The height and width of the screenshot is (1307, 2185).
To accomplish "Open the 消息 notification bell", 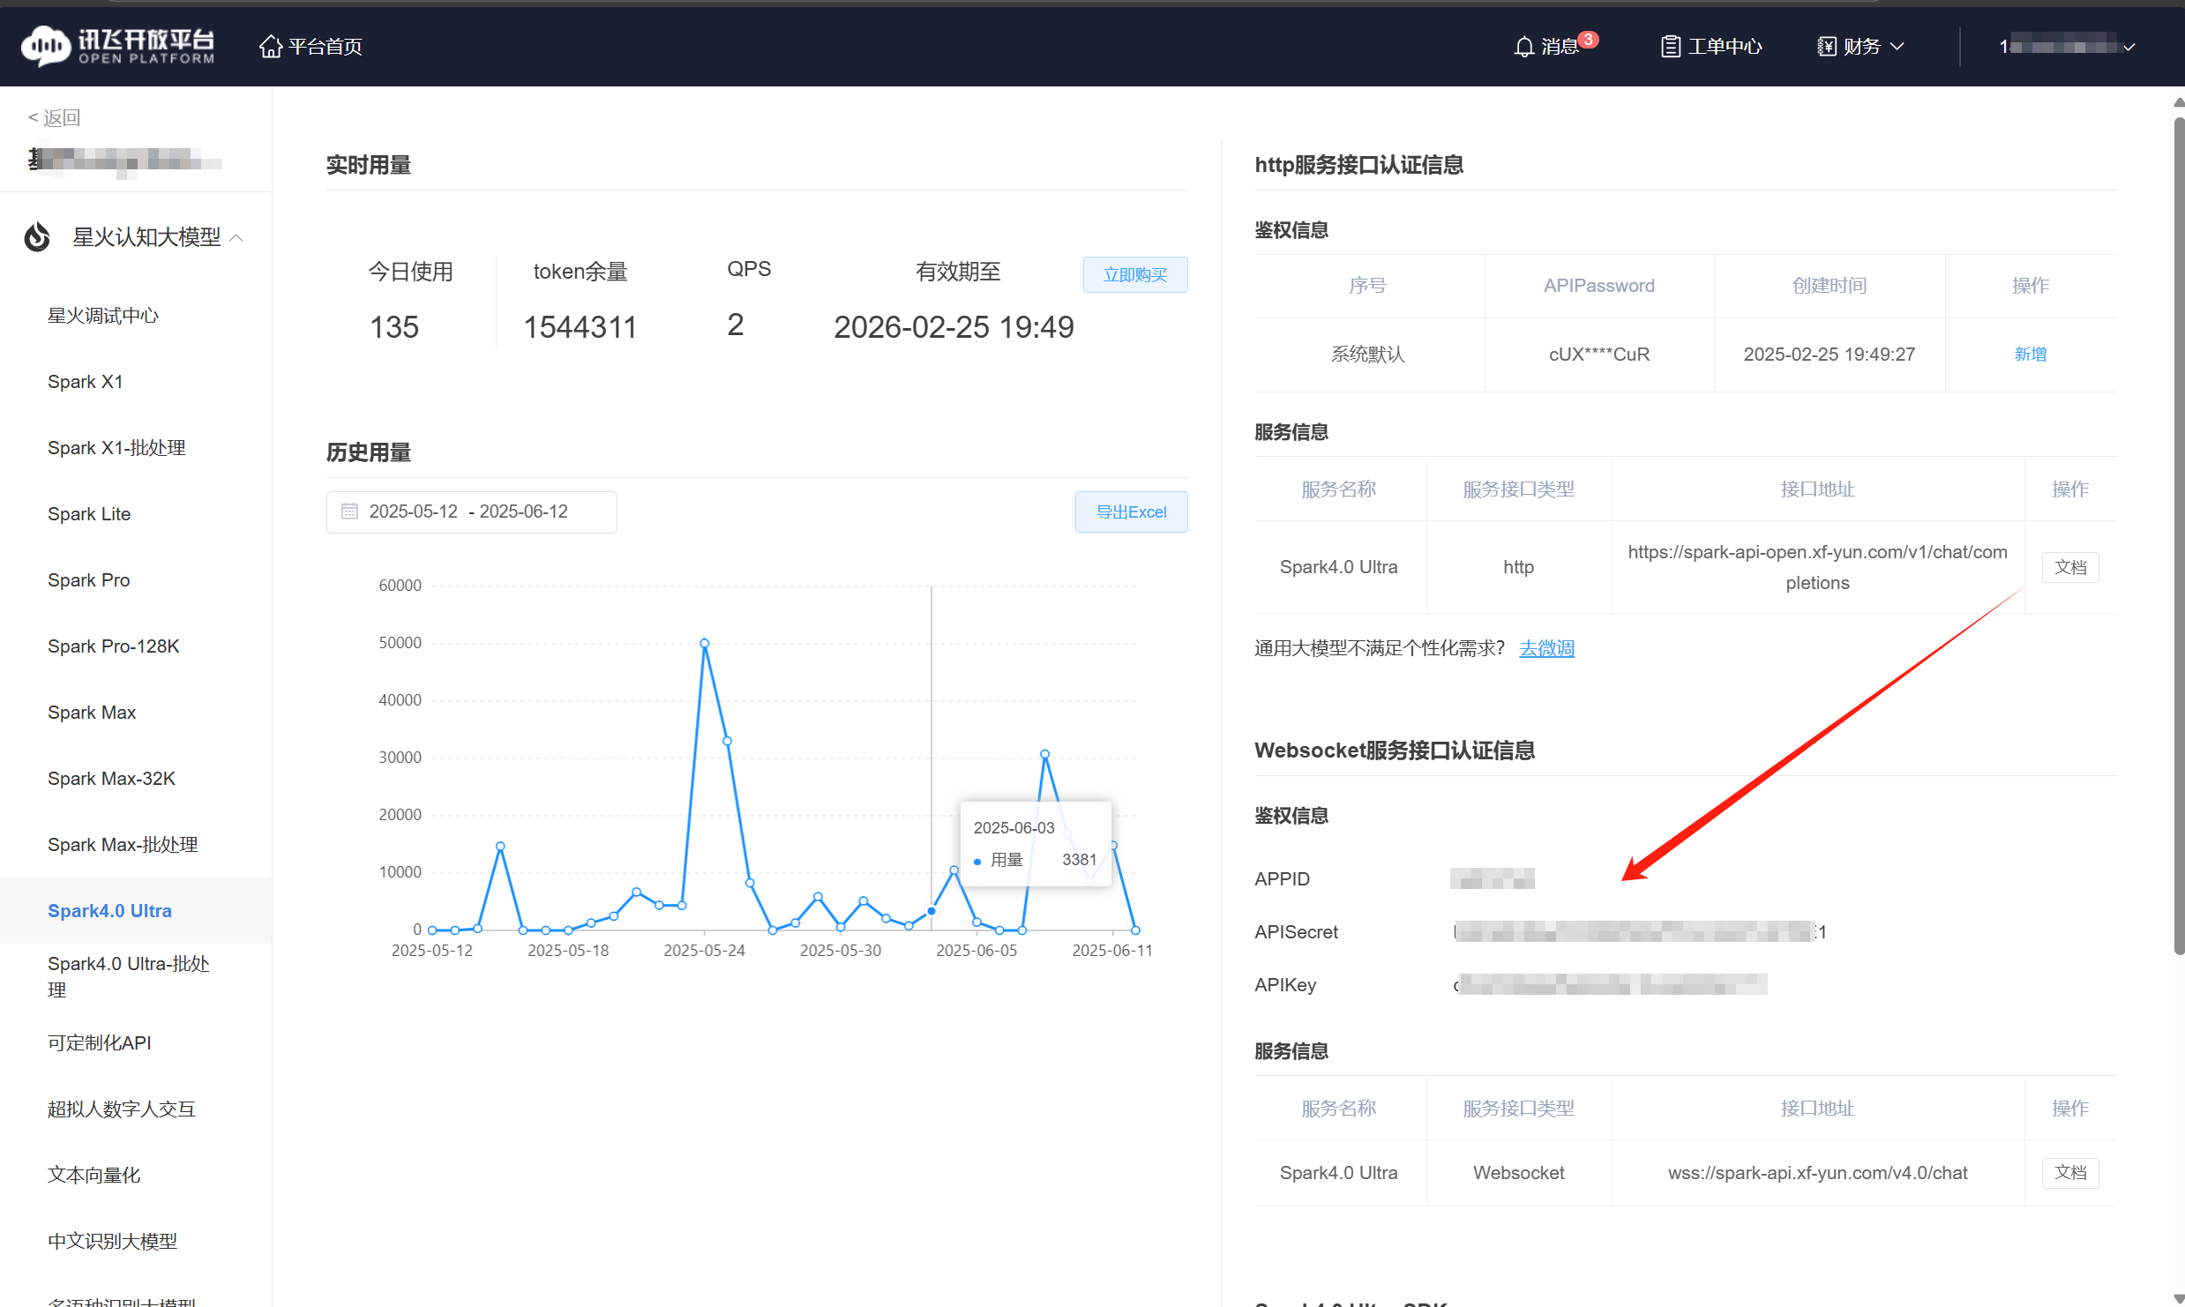I will pyautogui.click(x=1523, y=47).
